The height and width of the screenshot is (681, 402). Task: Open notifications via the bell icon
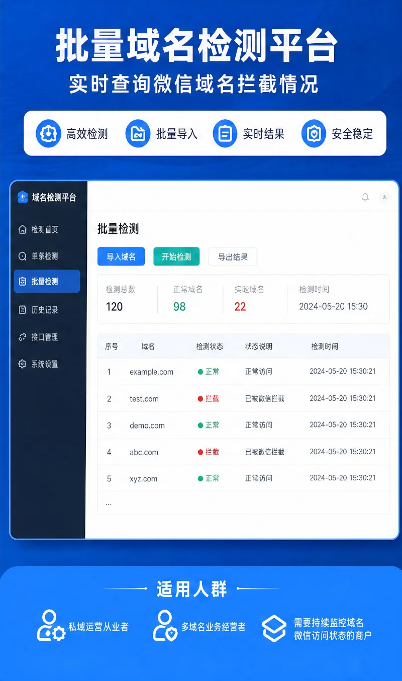pyautogui.click(x=365, y=197)
